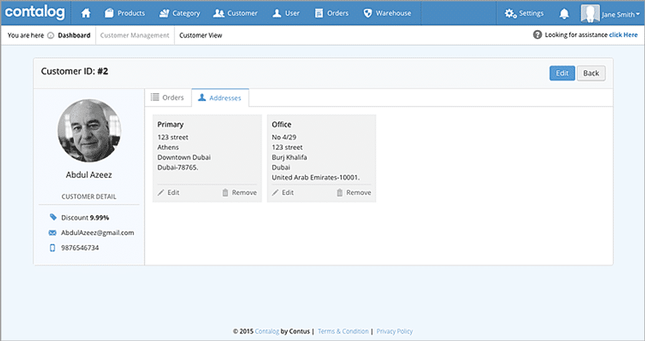Open the Terms & Condition link

[343, 331]
